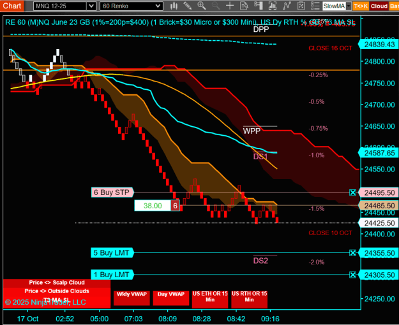The image size is (399, 325).
Task: Click the 24839.43 price marker
Action: click(379, 45)
